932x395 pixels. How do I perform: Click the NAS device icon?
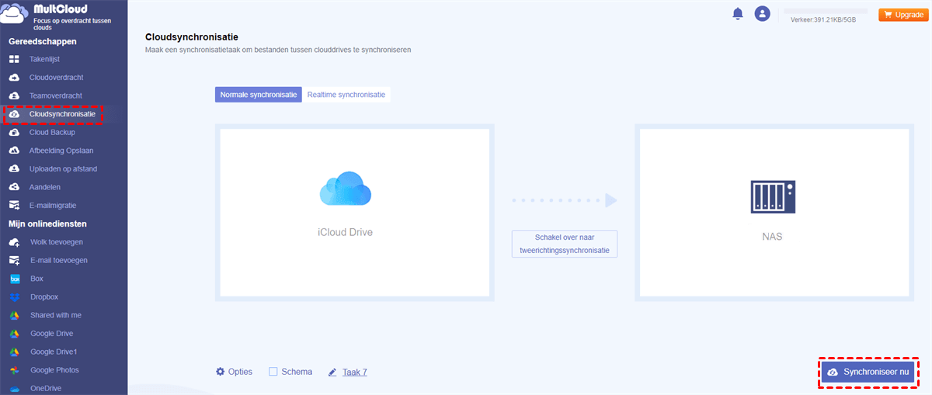click(x=773, y=196)
